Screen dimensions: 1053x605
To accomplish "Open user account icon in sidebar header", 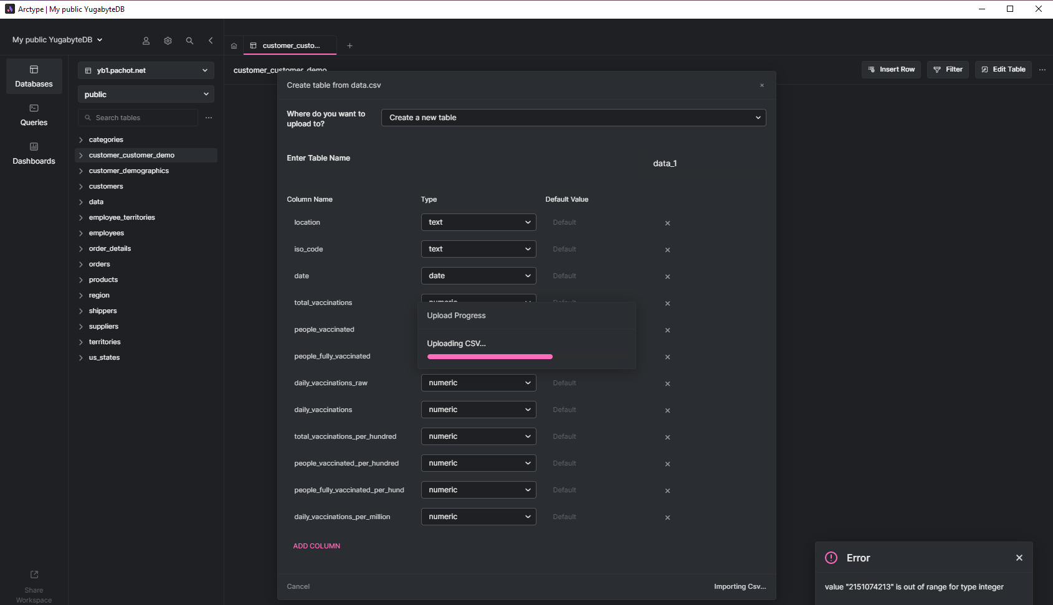I will click(146, 40).
